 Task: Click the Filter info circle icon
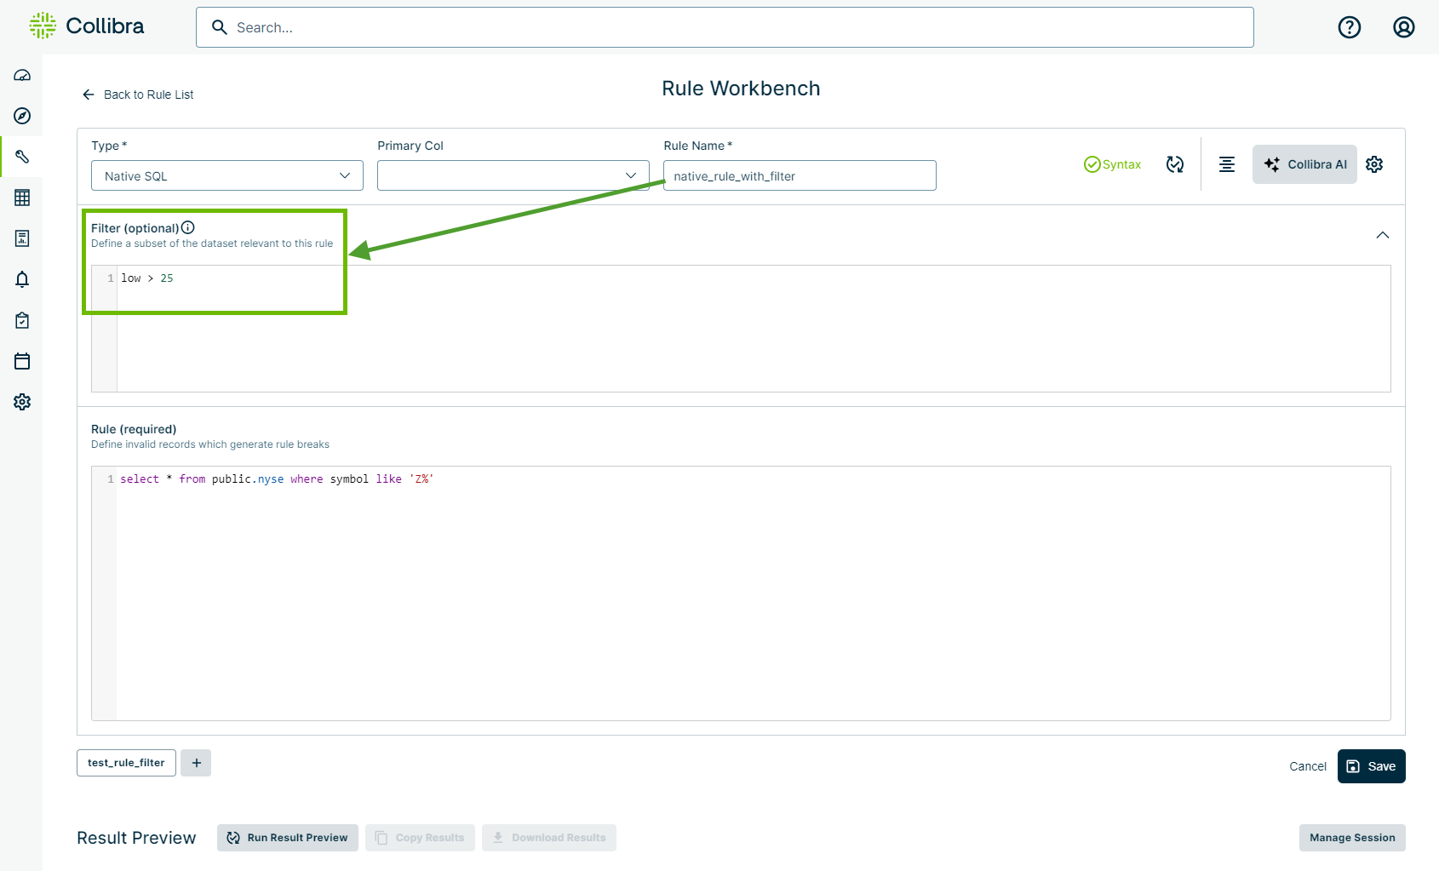point(188,227)
